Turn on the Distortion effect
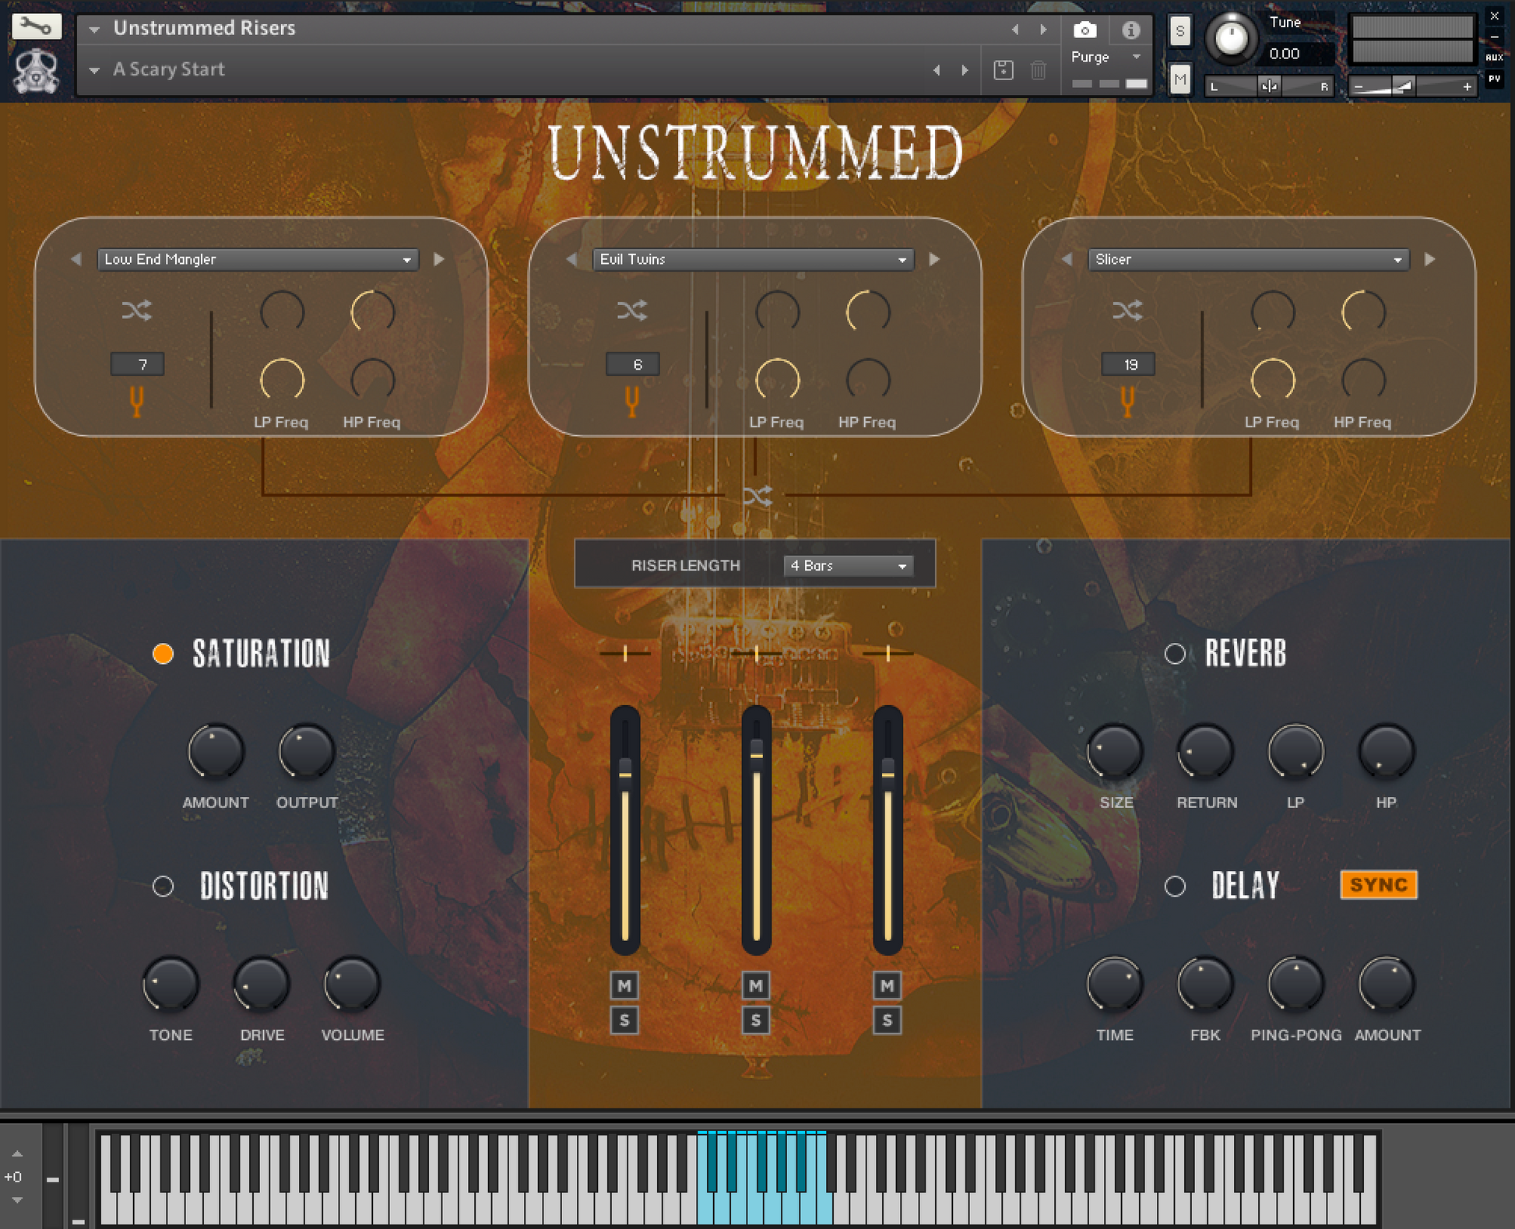The image size is (1515, 1229). (x=163, y=886)
